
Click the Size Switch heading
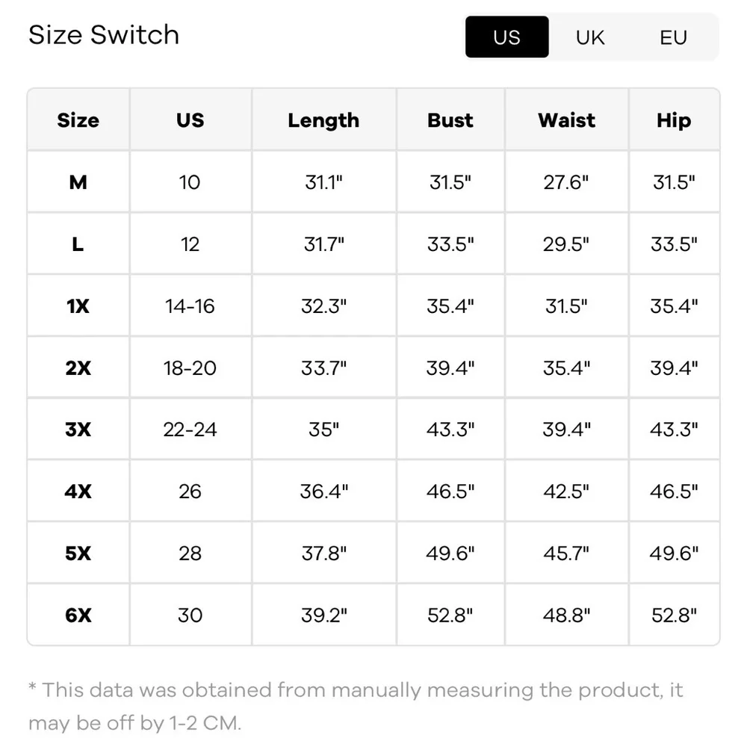click(104, 35)
